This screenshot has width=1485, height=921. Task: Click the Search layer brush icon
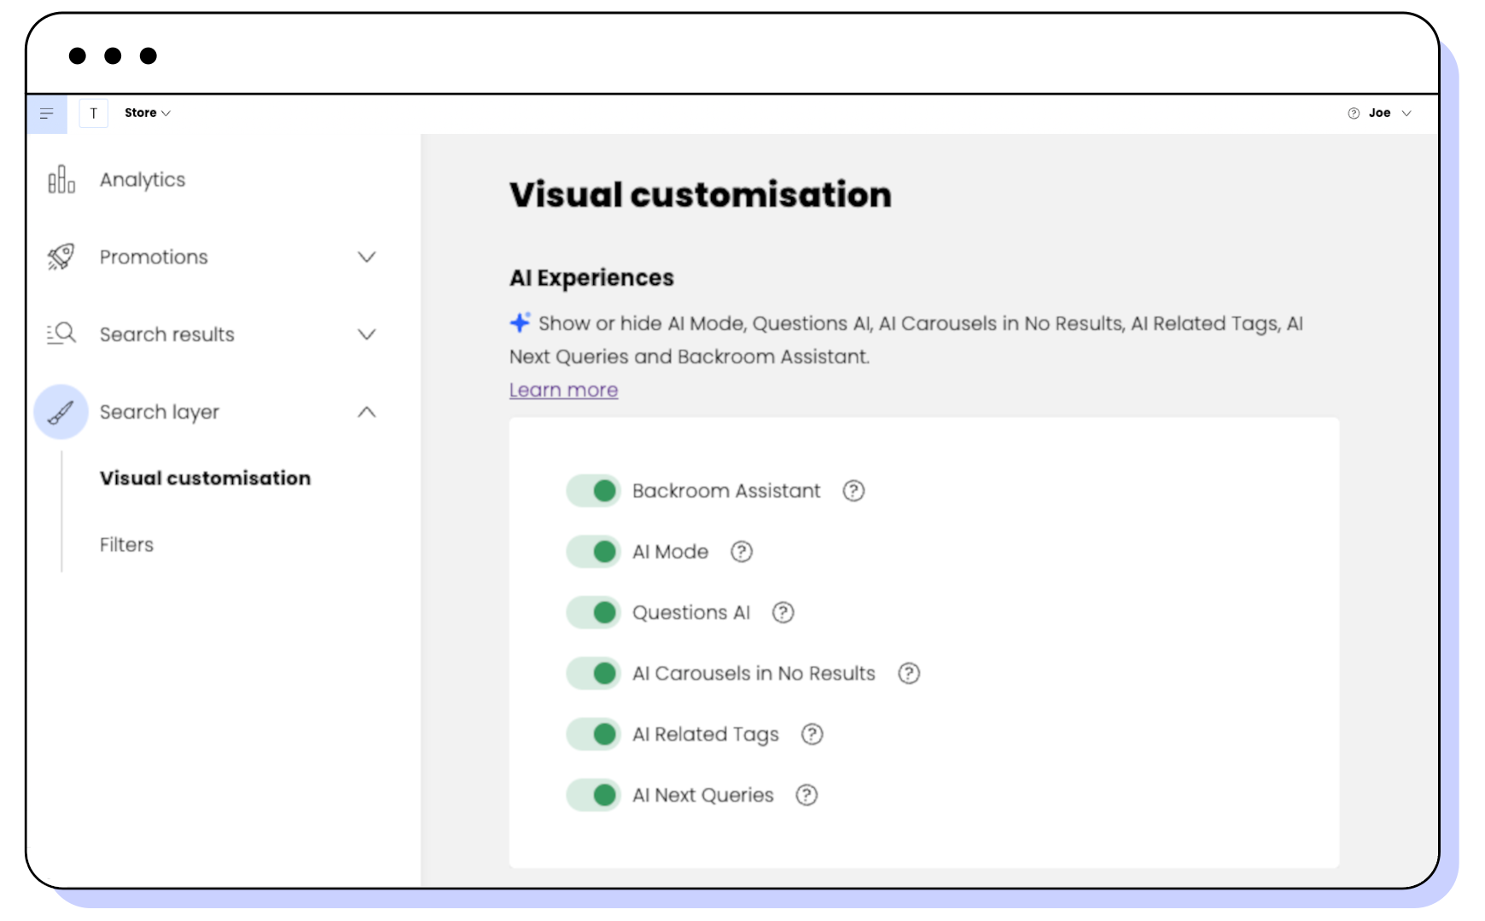click(x=61, y=412)
